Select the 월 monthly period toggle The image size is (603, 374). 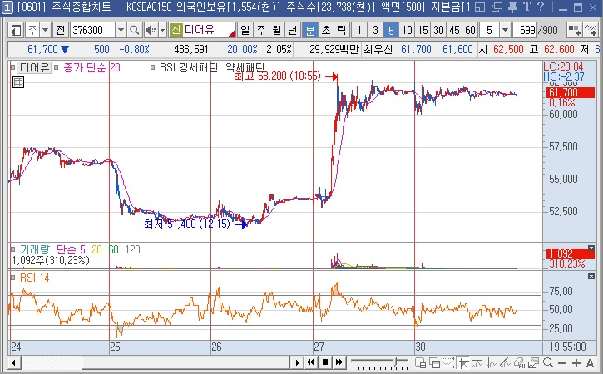click(277, 30)
